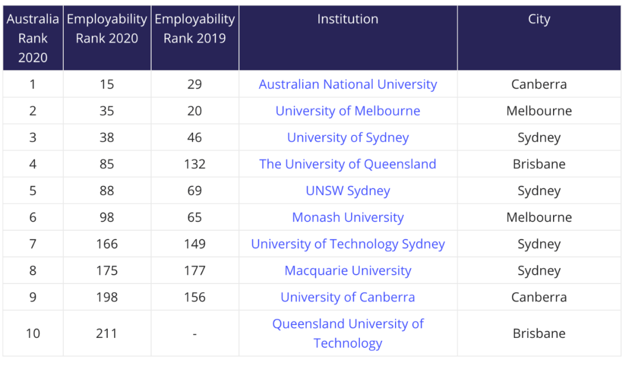Open The University of Queensland link
Image resolution: width=632 pixels, height=369 pixels.
348,164
